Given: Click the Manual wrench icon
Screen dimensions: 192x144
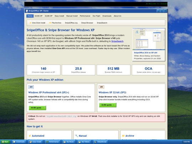Looking at the screenshot, I should point(76,136).
